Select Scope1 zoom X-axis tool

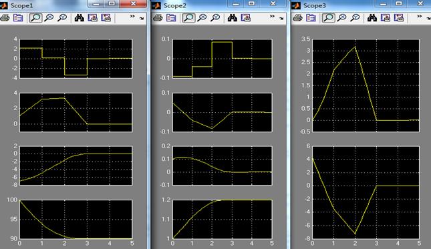49,18
